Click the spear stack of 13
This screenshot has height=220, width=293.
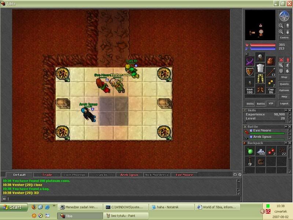click(271, 72)
